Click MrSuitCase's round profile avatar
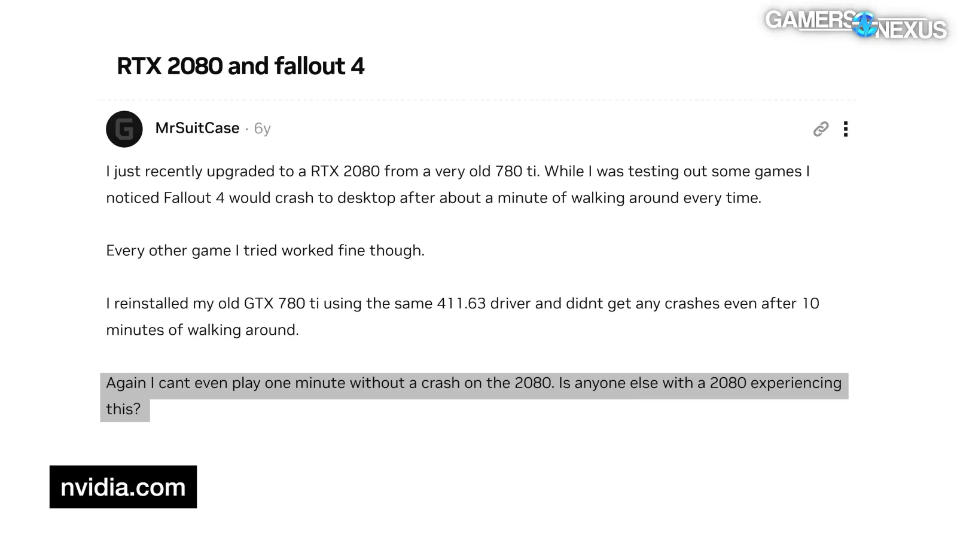Image resolution: width=957 pixels, height=538 pixels. [124, 129]
